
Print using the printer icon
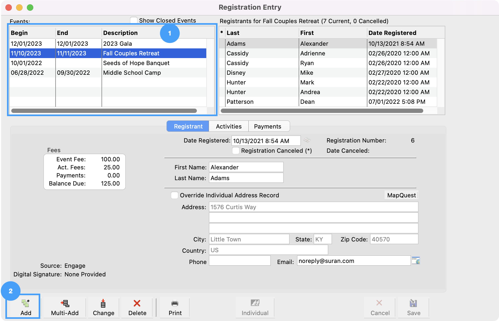175,304
